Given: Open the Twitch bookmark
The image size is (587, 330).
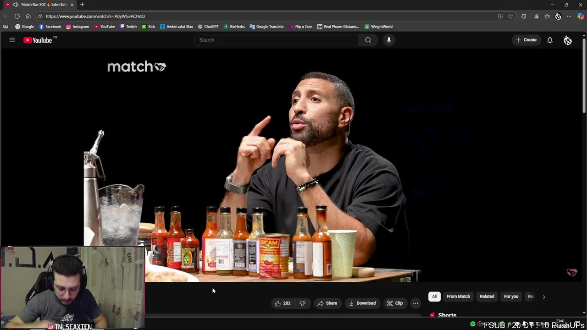Looking at the screenshot, I should pyautogui.click(x=128, y=27).
